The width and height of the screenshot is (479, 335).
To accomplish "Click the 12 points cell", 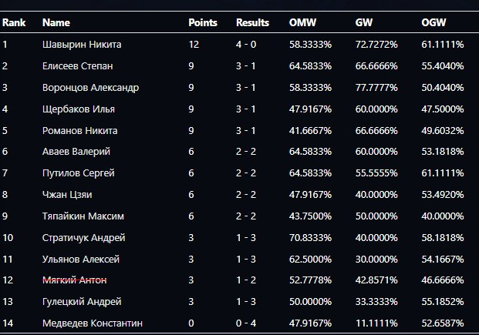I will tap(194, 45).
